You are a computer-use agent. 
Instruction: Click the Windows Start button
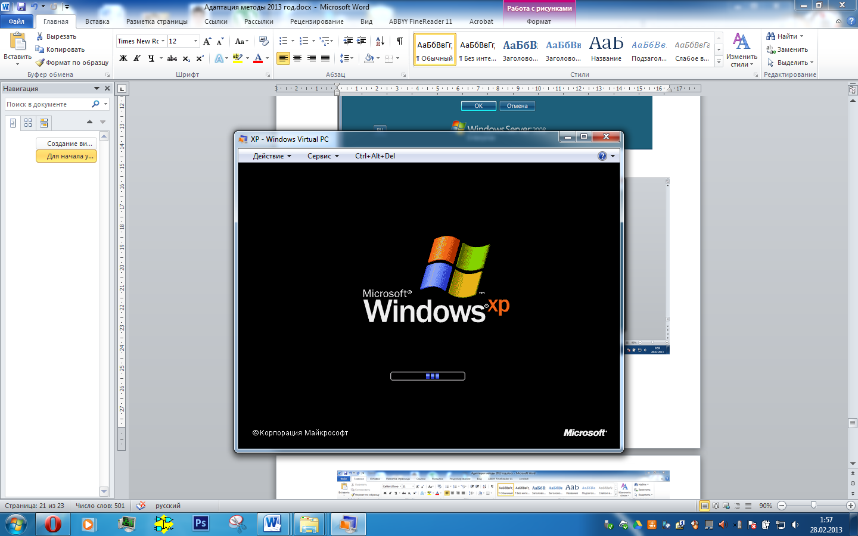16,524
